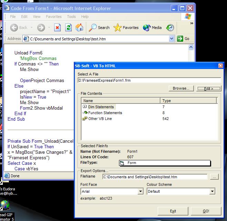The width and height of the screenshot is (227, 221).
Task: Click the Exit button
Action: click(x=173, y=211)
